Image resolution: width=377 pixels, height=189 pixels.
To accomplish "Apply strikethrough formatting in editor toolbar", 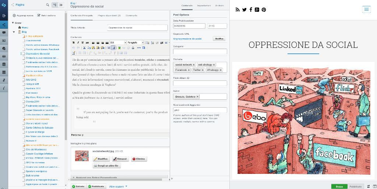I will [x=87, y=43].
